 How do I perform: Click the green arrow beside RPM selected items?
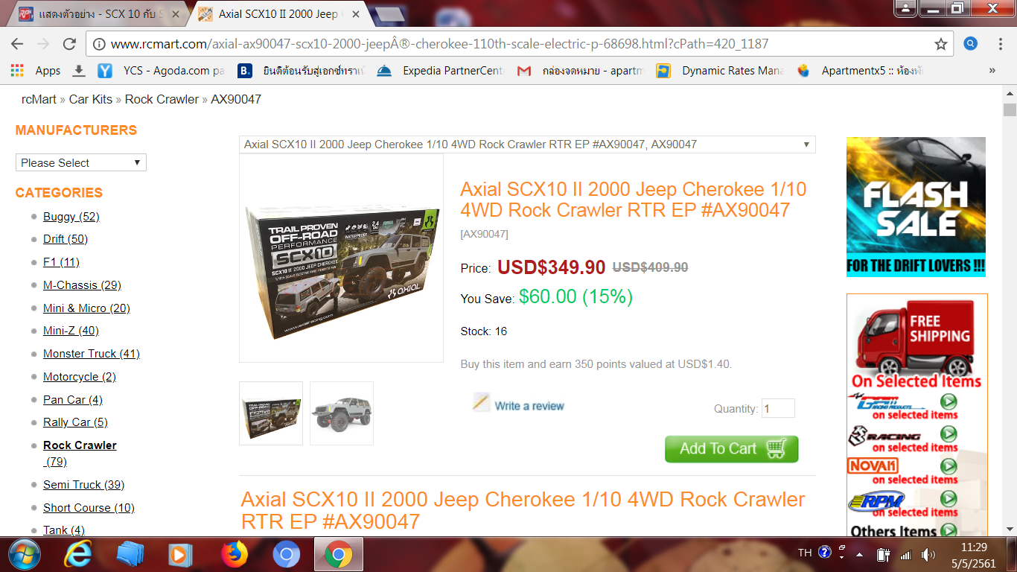coord(949,498)
